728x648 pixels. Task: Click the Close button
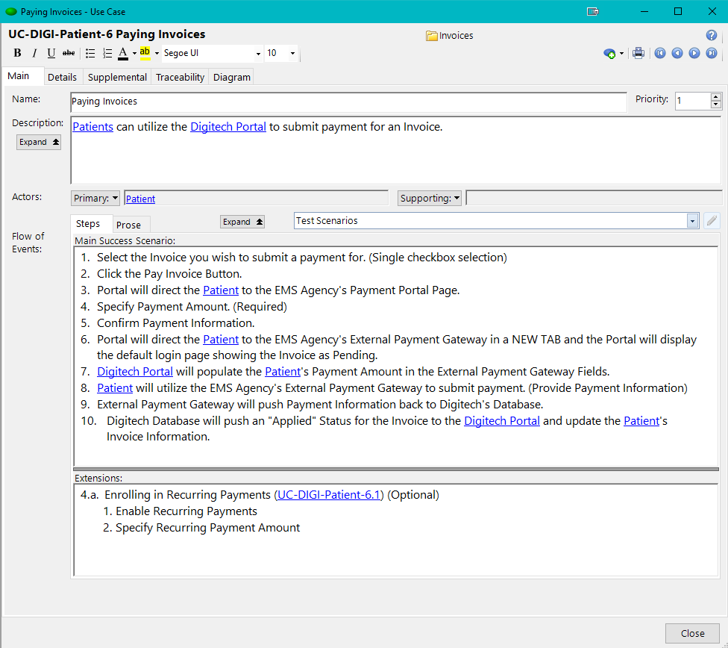(692, 634)
